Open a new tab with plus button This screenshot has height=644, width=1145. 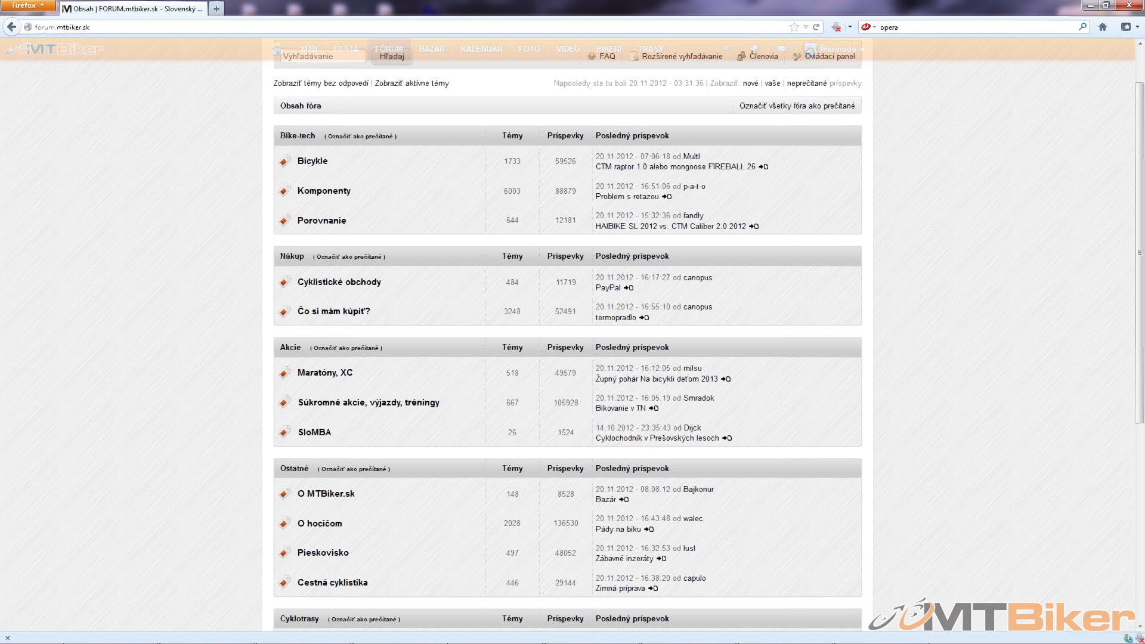click(x=216, y=9)
